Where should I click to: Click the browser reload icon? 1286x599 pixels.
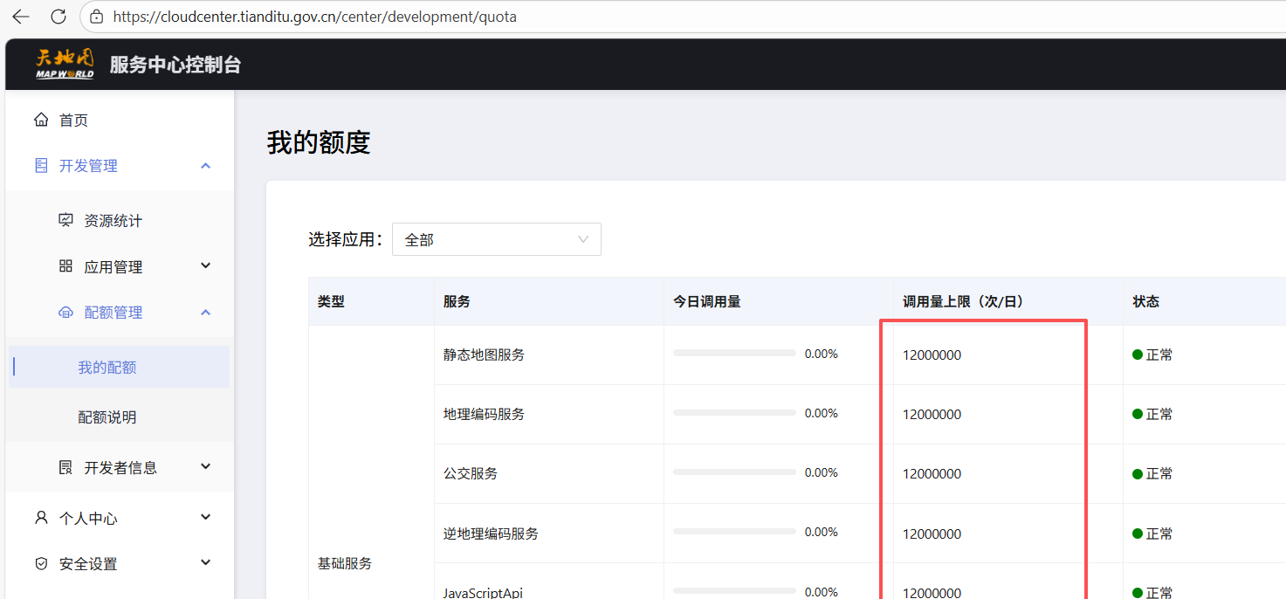pyautogui.click(x=58, y=17)
